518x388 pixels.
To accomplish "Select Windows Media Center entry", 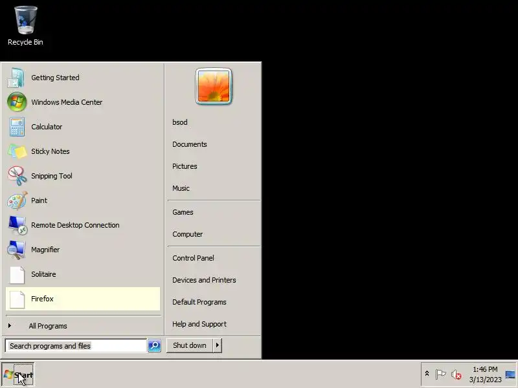I will [x=83, y=102].
